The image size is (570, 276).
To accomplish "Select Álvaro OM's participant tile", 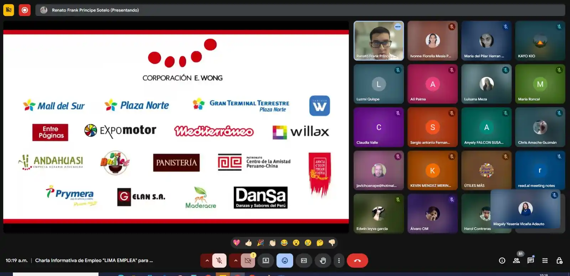I will pyautogui.click(x=432, y=213).
